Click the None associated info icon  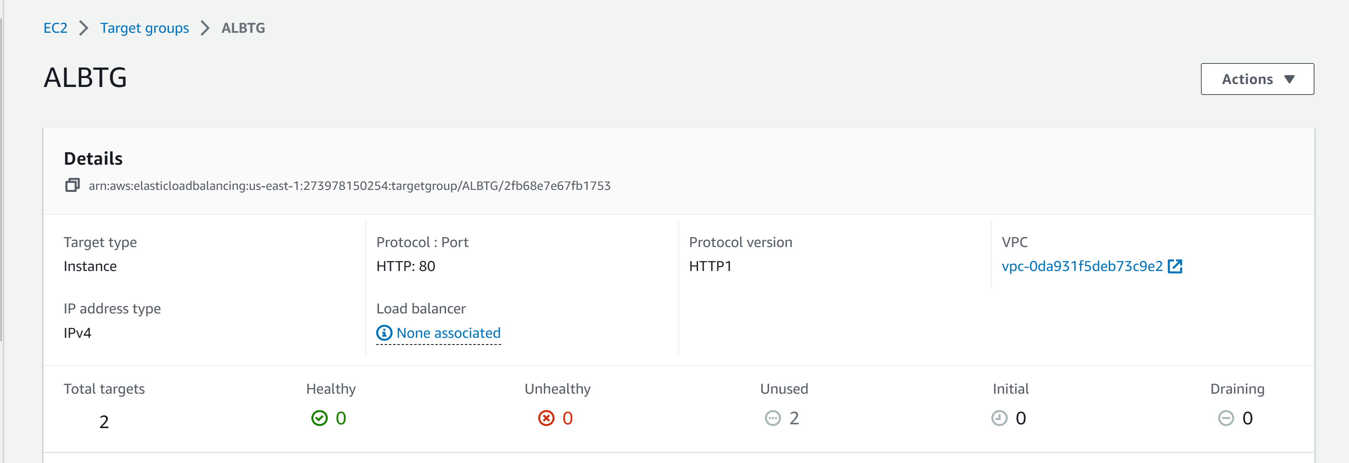pyautogui.click(x=385, y=333)
